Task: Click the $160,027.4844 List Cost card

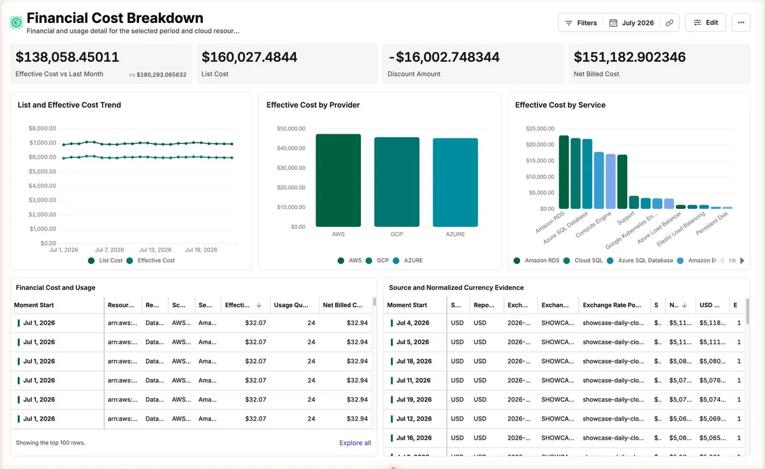Action: coord(287,64)
